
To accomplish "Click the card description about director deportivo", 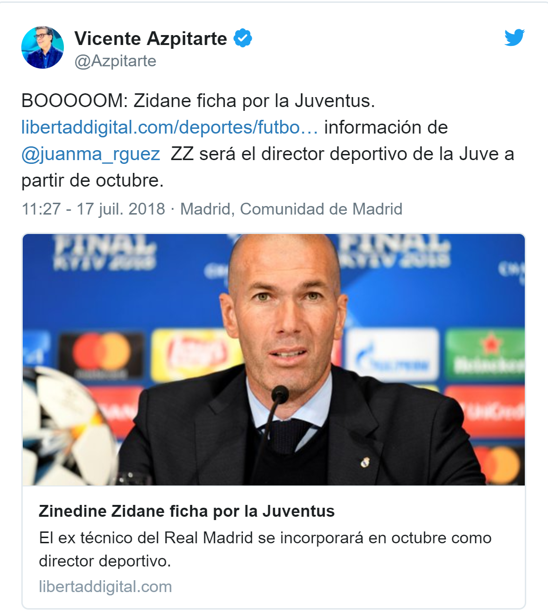I will point(265,549).
